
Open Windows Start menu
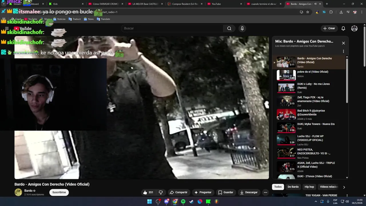pos(150,201)
